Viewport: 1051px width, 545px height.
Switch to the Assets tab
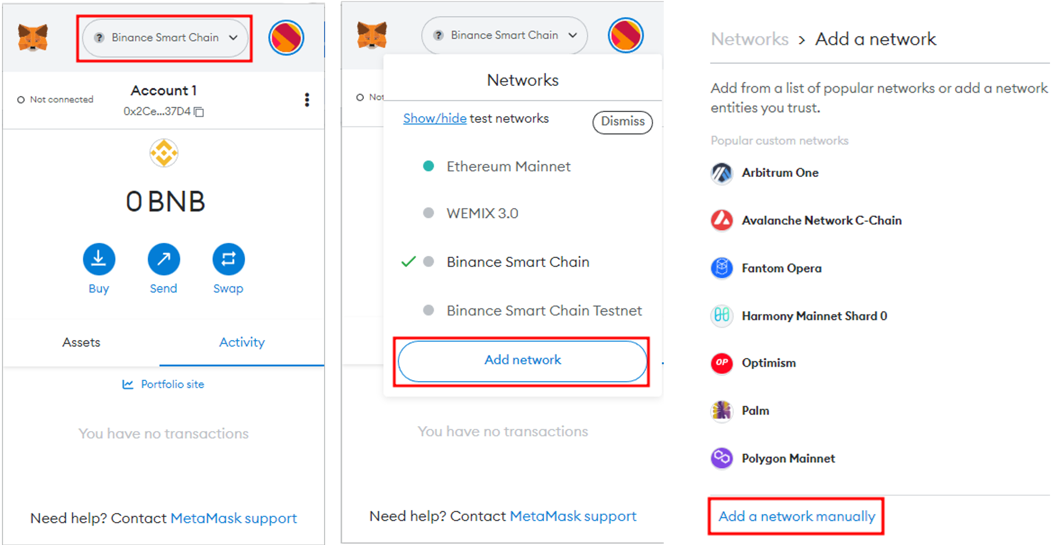[81, 342]
